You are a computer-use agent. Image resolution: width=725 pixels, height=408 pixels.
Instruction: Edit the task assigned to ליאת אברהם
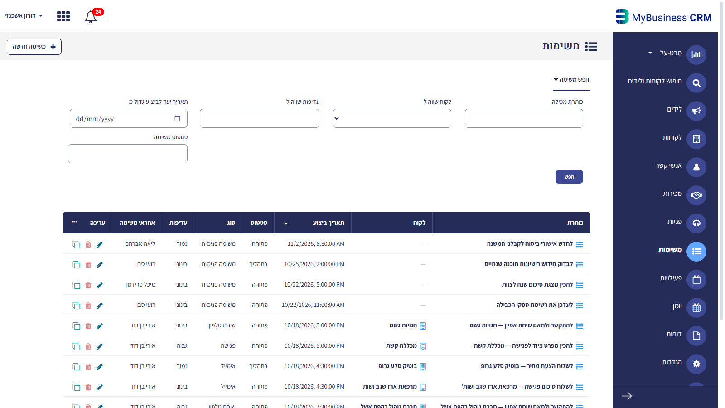click(x=100, y=244)
